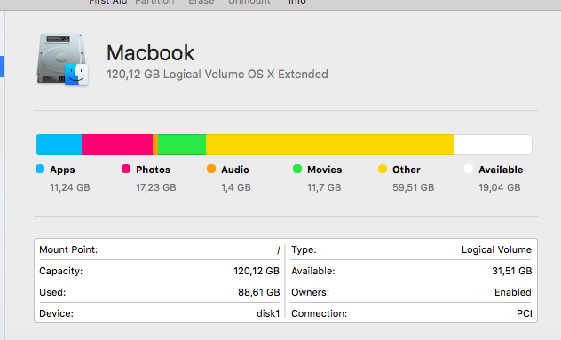Click the yellow Other legend dot
Viewport: 561px width, 340px height.
383,169
